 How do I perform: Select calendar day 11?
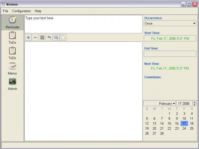(x=192, y=118)
